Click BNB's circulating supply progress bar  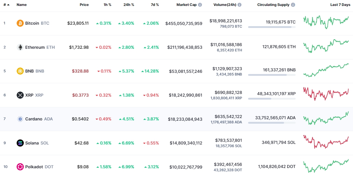272,75
